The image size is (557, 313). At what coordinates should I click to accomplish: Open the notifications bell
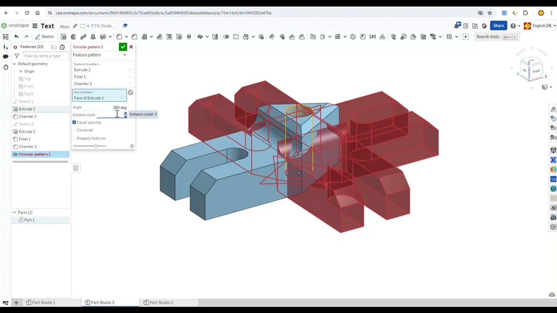click(457, 26)
